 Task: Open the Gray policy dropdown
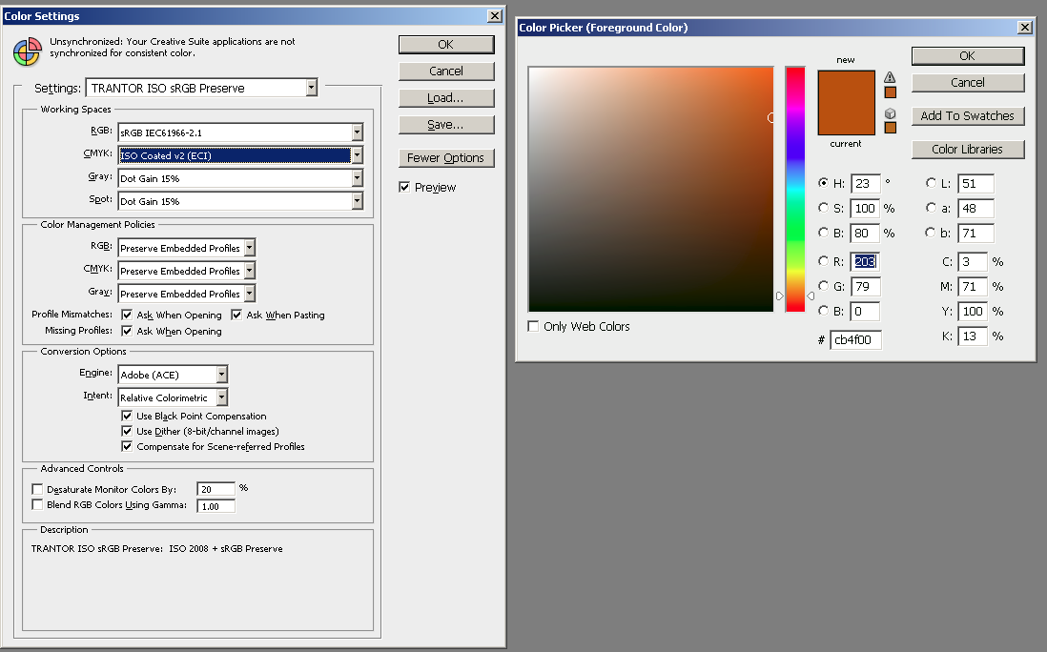point(187,293)
